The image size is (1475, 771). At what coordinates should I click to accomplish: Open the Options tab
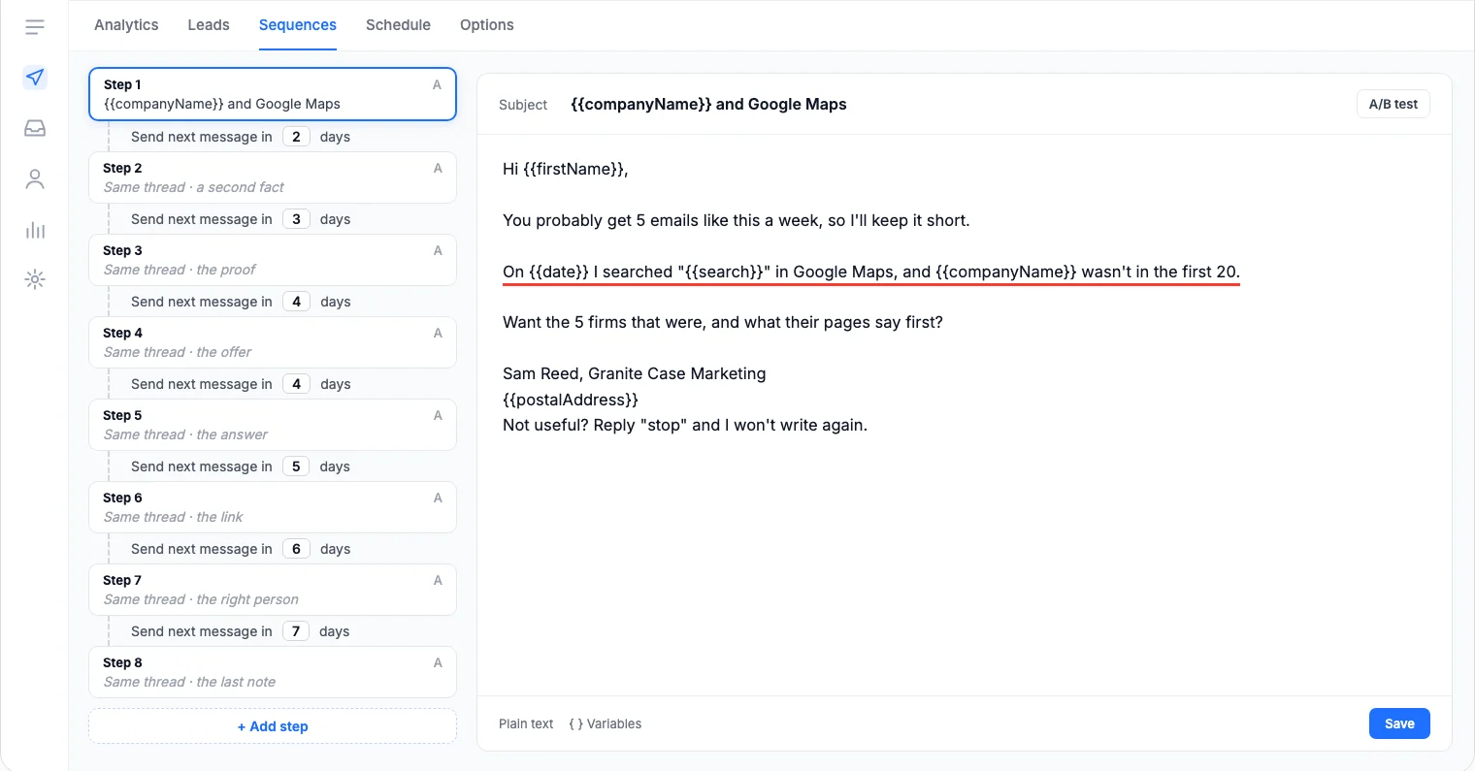487,25
